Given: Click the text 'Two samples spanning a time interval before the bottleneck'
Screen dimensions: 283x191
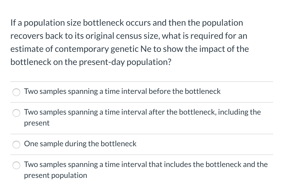Looking at the screenshot, I should (x=122, y=91).
